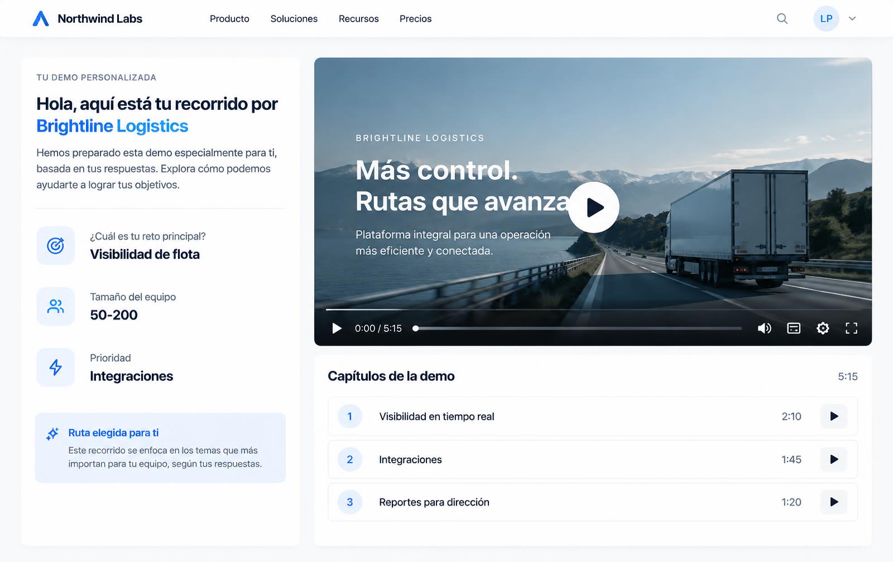
Task: Click the 'Reportes para dirección' chapter title
Action: point(434,502)
